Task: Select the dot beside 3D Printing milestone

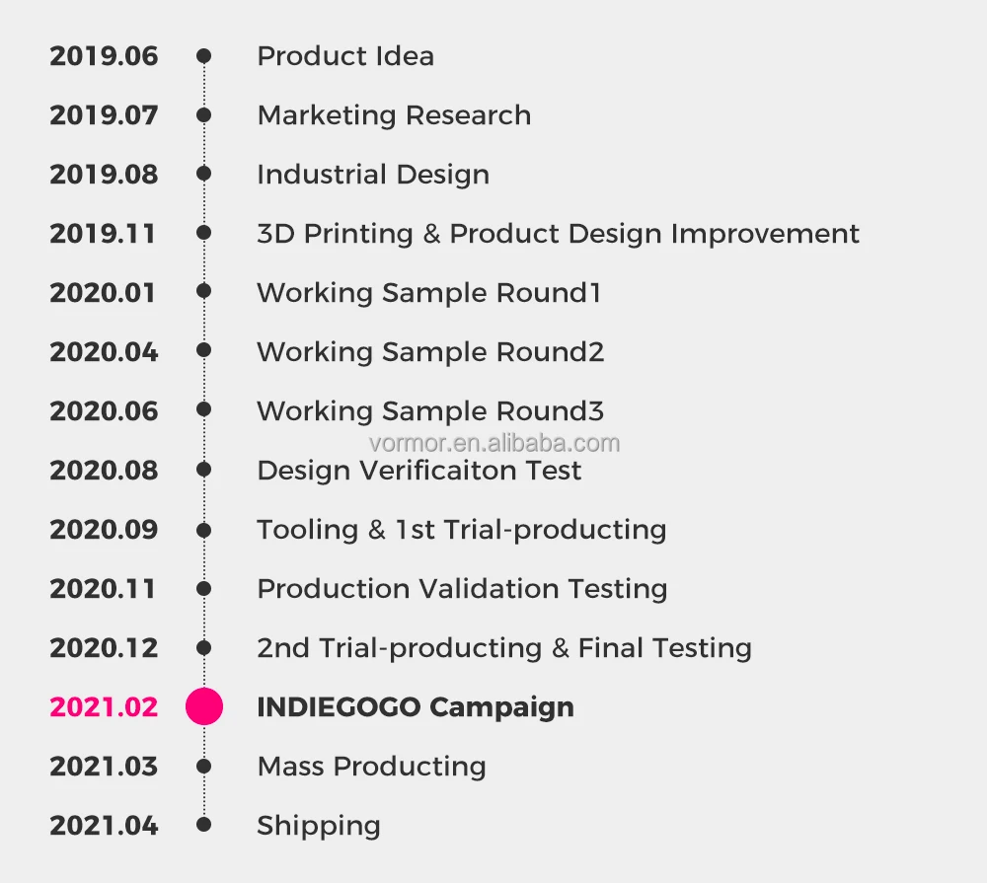Action: coord(204,234)
